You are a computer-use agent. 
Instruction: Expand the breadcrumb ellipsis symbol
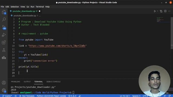(40, 16)
